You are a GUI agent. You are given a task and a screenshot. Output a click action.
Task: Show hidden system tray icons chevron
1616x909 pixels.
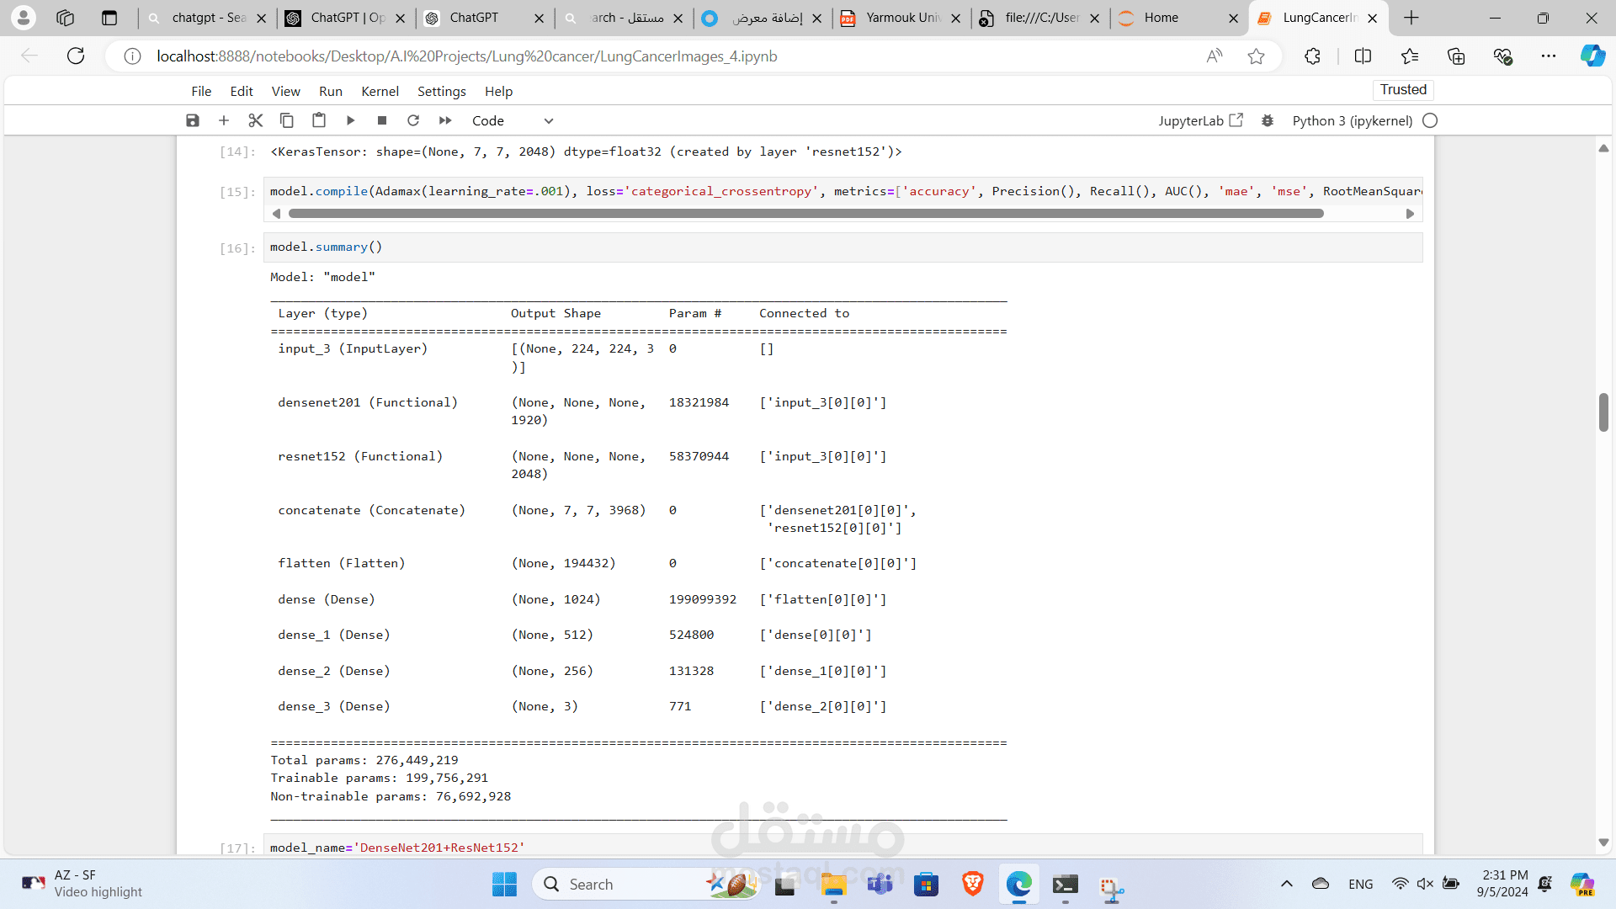tap(1286, 884)
